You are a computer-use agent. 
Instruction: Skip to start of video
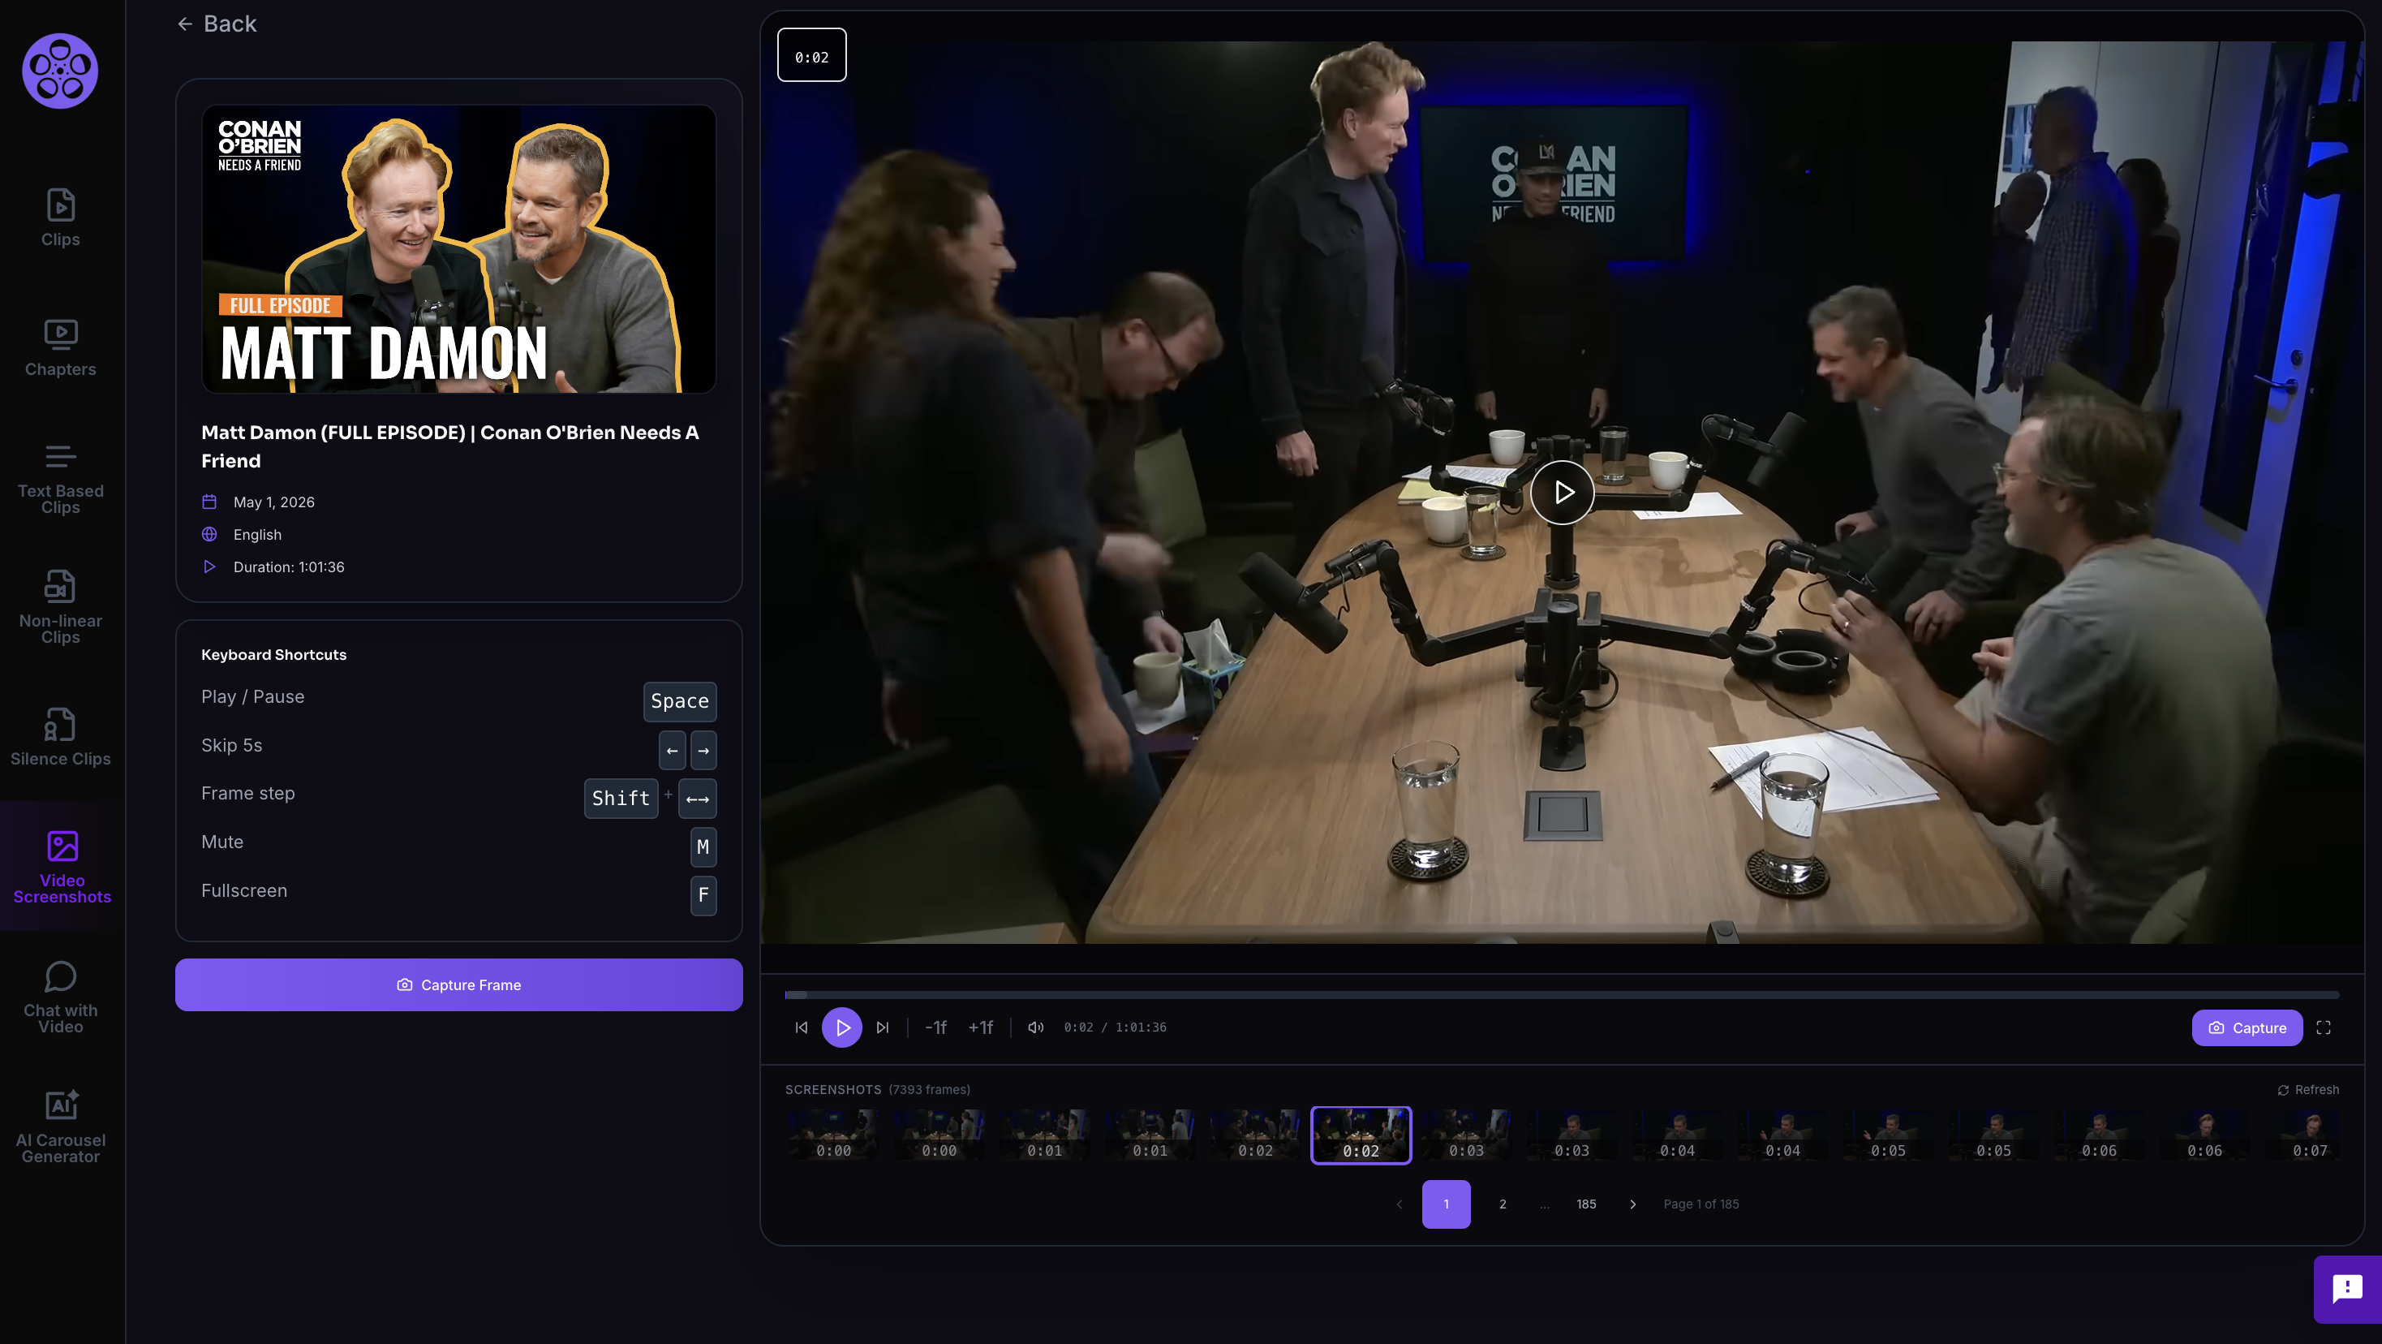(x=801, y=1027)
